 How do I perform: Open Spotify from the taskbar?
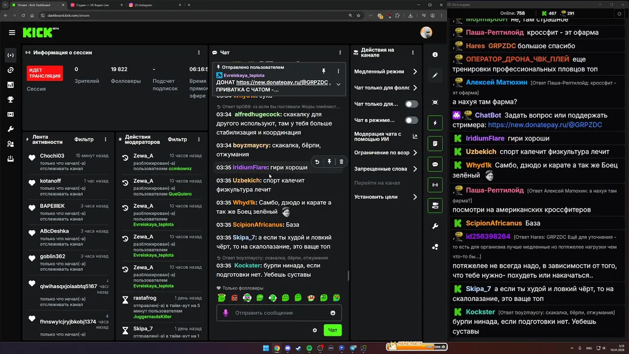(x=309, y=348)
